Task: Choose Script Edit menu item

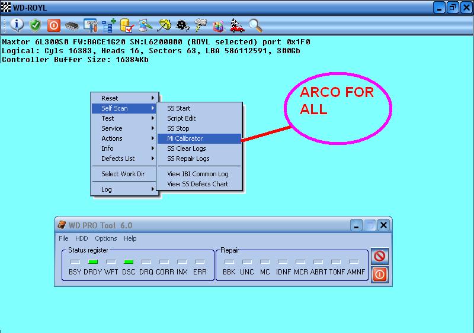Action: coord(200,118)
